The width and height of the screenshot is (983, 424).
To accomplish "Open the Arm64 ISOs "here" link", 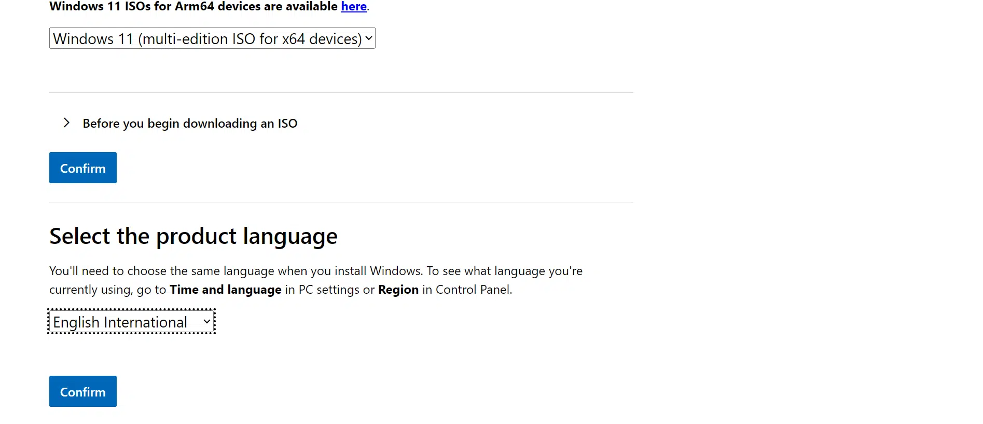I will (x=353, y=7).
